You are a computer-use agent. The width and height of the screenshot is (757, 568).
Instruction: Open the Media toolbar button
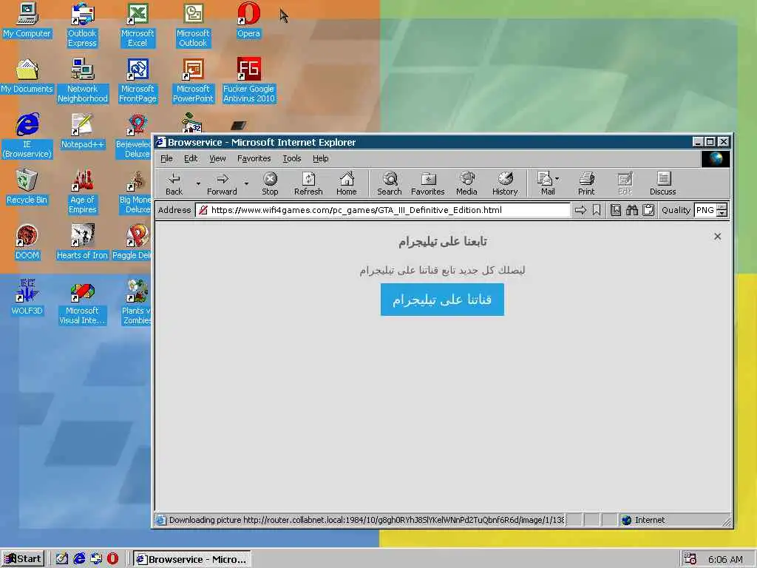pos(466,184)
